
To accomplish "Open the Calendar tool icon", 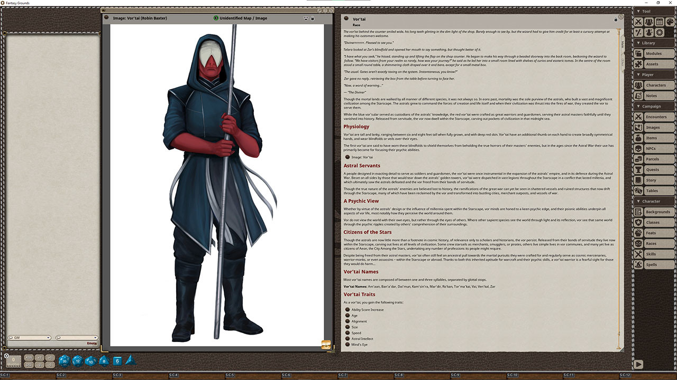I will pyautogui.click(x=659, y=21).
